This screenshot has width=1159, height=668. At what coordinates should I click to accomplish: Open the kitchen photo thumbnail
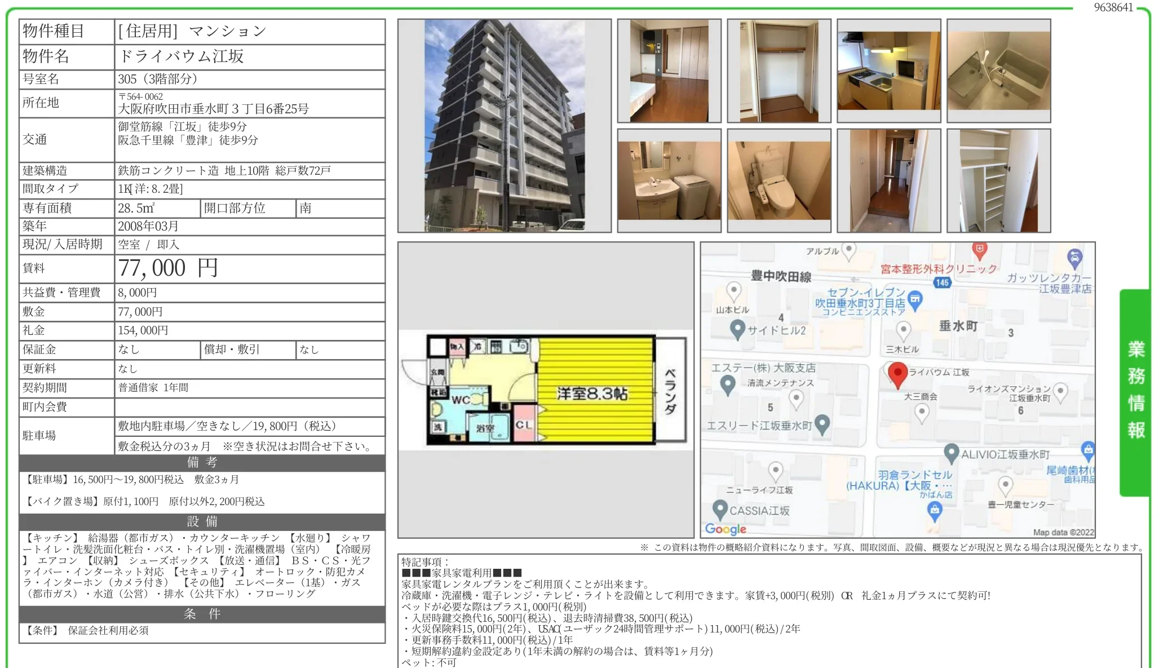coord(889,70)
